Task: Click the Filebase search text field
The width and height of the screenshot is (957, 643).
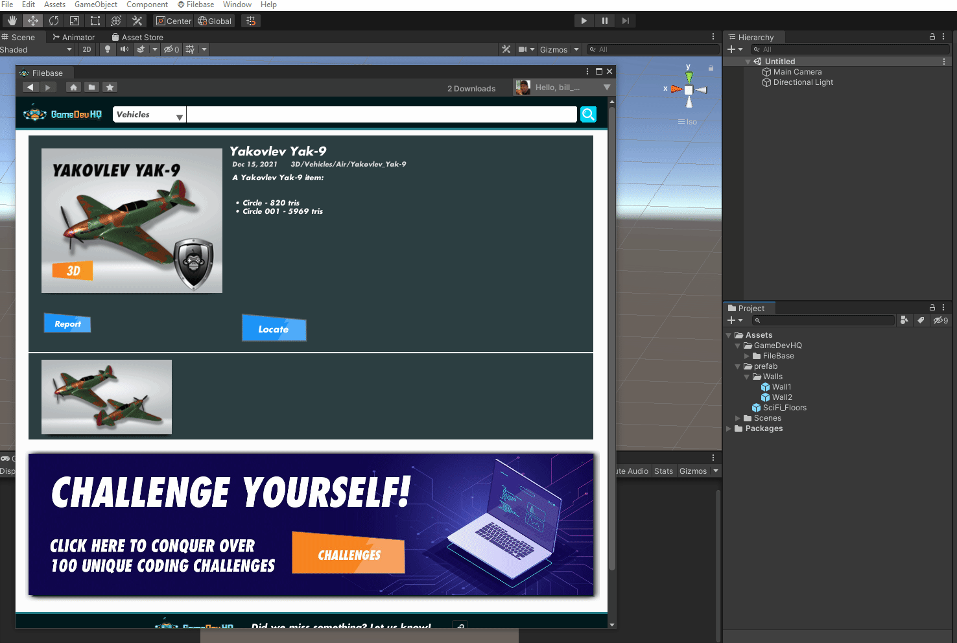Action: click(381, 115)
